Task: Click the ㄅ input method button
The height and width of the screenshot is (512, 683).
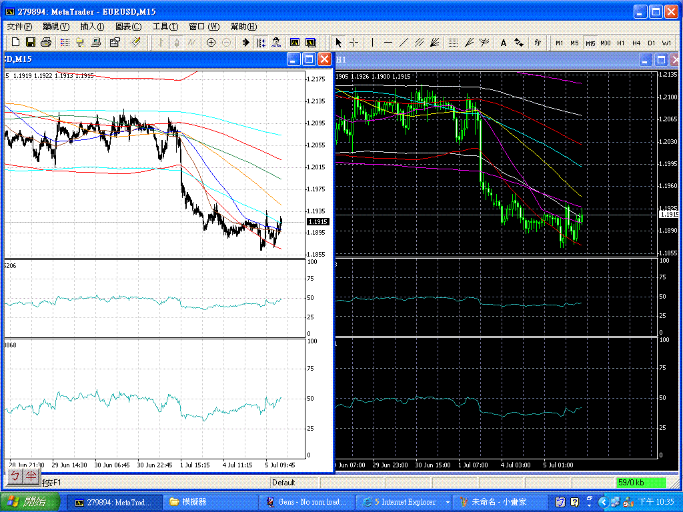Action: pyautogui.click(x=15, y=476)
